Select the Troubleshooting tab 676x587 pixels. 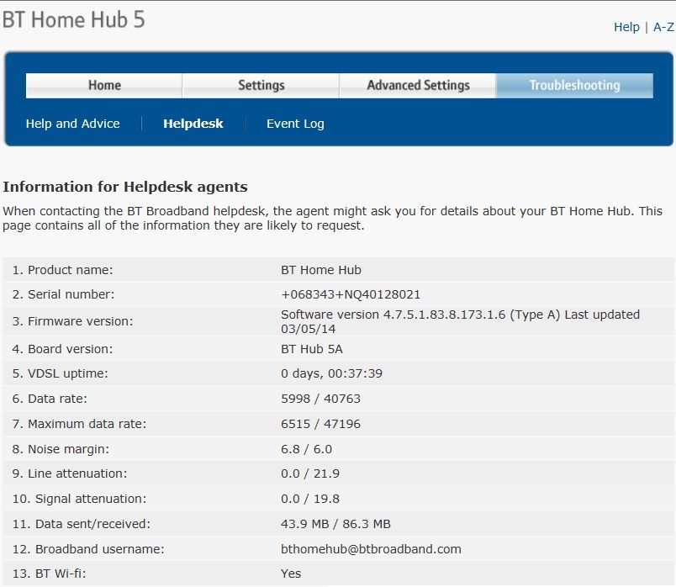tap(575, 86)
